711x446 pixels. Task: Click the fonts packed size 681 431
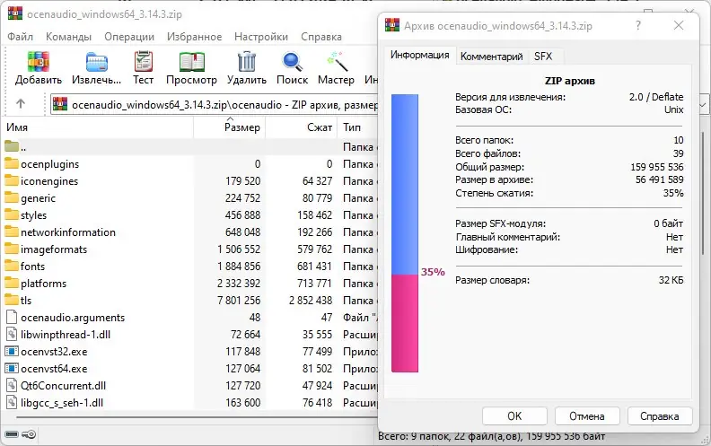click(314, 266)
